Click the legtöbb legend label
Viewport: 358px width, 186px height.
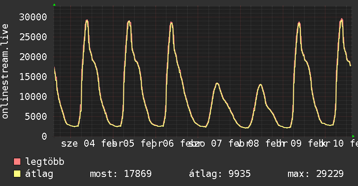[45, 162]
